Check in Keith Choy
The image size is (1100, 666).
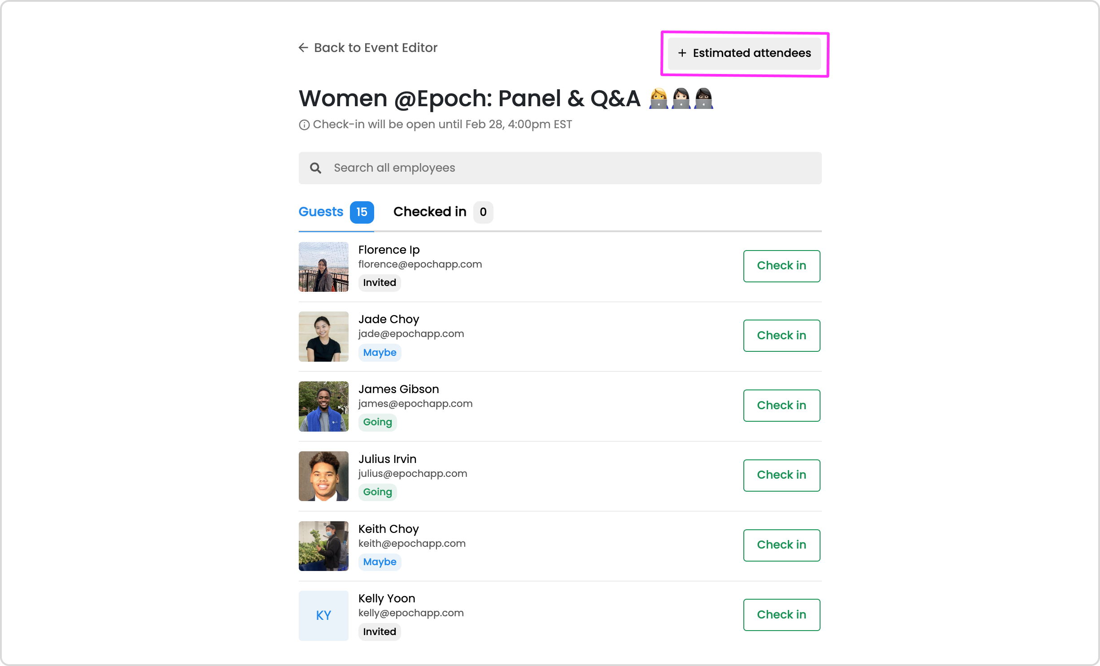[781, 545]
